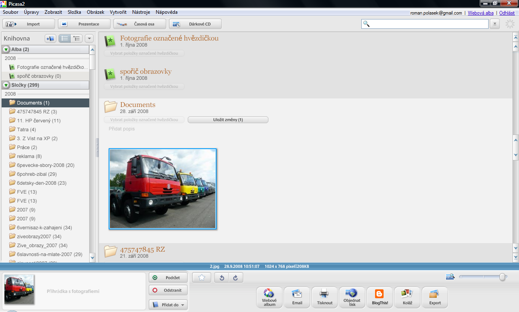The image size is (519, 312).
Task: Upload to Webové album
Action: coord(269,297)
